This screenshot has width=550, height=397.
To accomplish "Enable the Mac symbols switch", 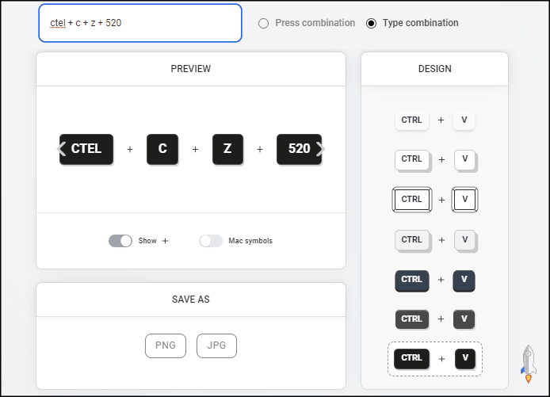I will (x=211, y=241).
